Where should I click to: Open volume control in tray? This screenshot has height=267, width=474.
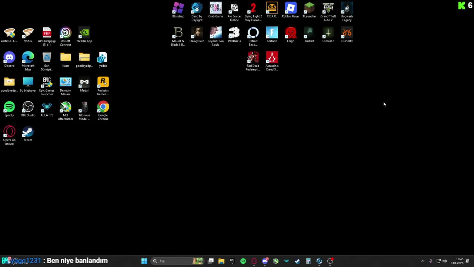[x=445, y=261]
